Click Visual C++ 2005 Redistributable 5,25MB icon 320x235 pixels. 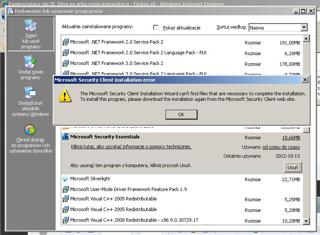point(65,199)
